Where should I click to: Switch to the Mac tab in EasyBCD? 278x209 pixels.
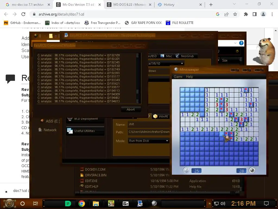166,56
